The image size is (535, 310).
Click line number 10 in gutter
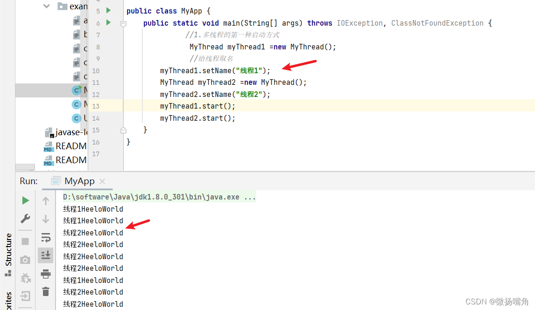(96, 71)
